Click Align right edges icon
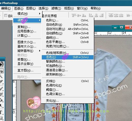132x121 pixels. [101, 15]
